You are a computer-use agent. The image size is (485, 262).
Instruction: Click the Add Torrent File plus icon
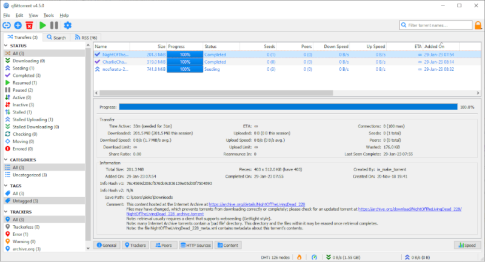(x=18, y=25)
